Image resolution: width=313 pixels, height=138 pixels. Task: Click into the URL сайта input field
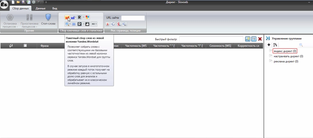(x=133, y=18)
